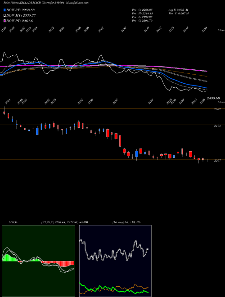This screenshot has width=225, height=297.
Task: Click the Pre V: 0.007 M value
Action: pyautogui.click(x=179, y=13)
